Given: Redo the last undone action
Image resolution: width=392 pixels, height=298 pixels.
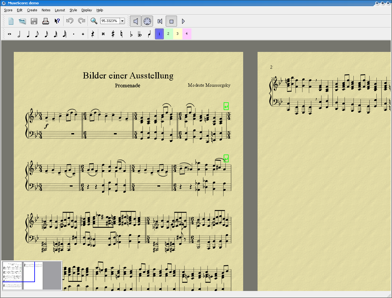Looking at the screenshot, I should pyautogui.click(x=81, y=21).
